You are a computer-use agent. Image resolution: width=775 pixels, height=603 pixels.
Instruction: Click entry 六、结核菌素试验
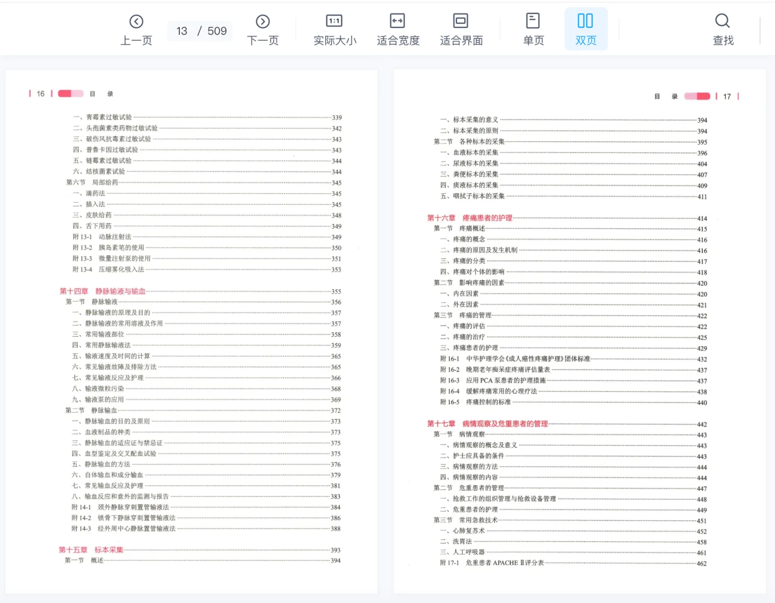(x=99, y=171)
